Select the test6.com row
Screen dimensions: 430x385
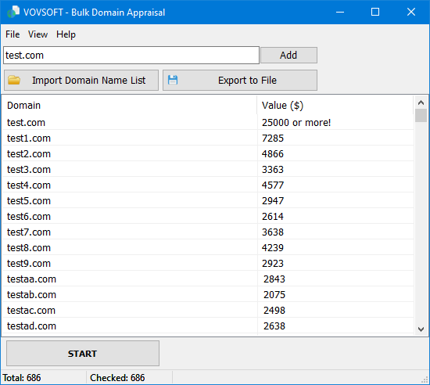point(208,216)
